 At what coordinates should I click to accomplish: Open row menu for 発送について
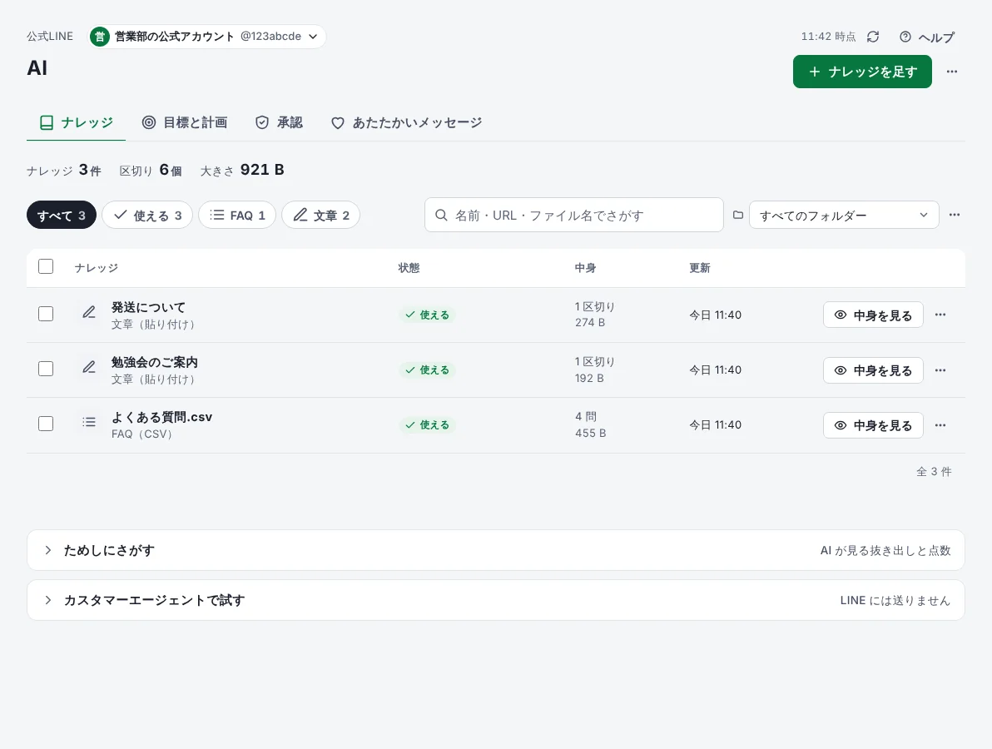click(x=940, y=315)
